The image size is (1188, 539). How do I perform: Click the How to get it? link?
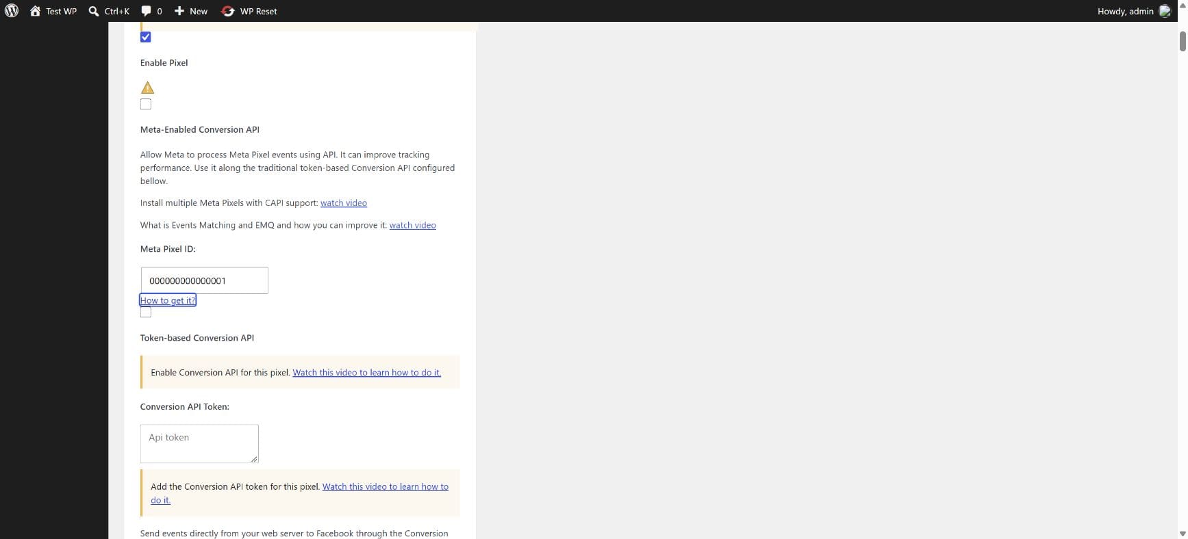(168, 300)
